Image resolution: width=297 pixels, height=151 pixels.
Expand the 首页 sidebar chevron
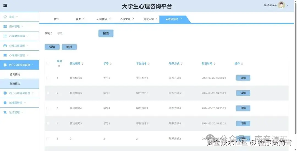(x=17, y=17)
